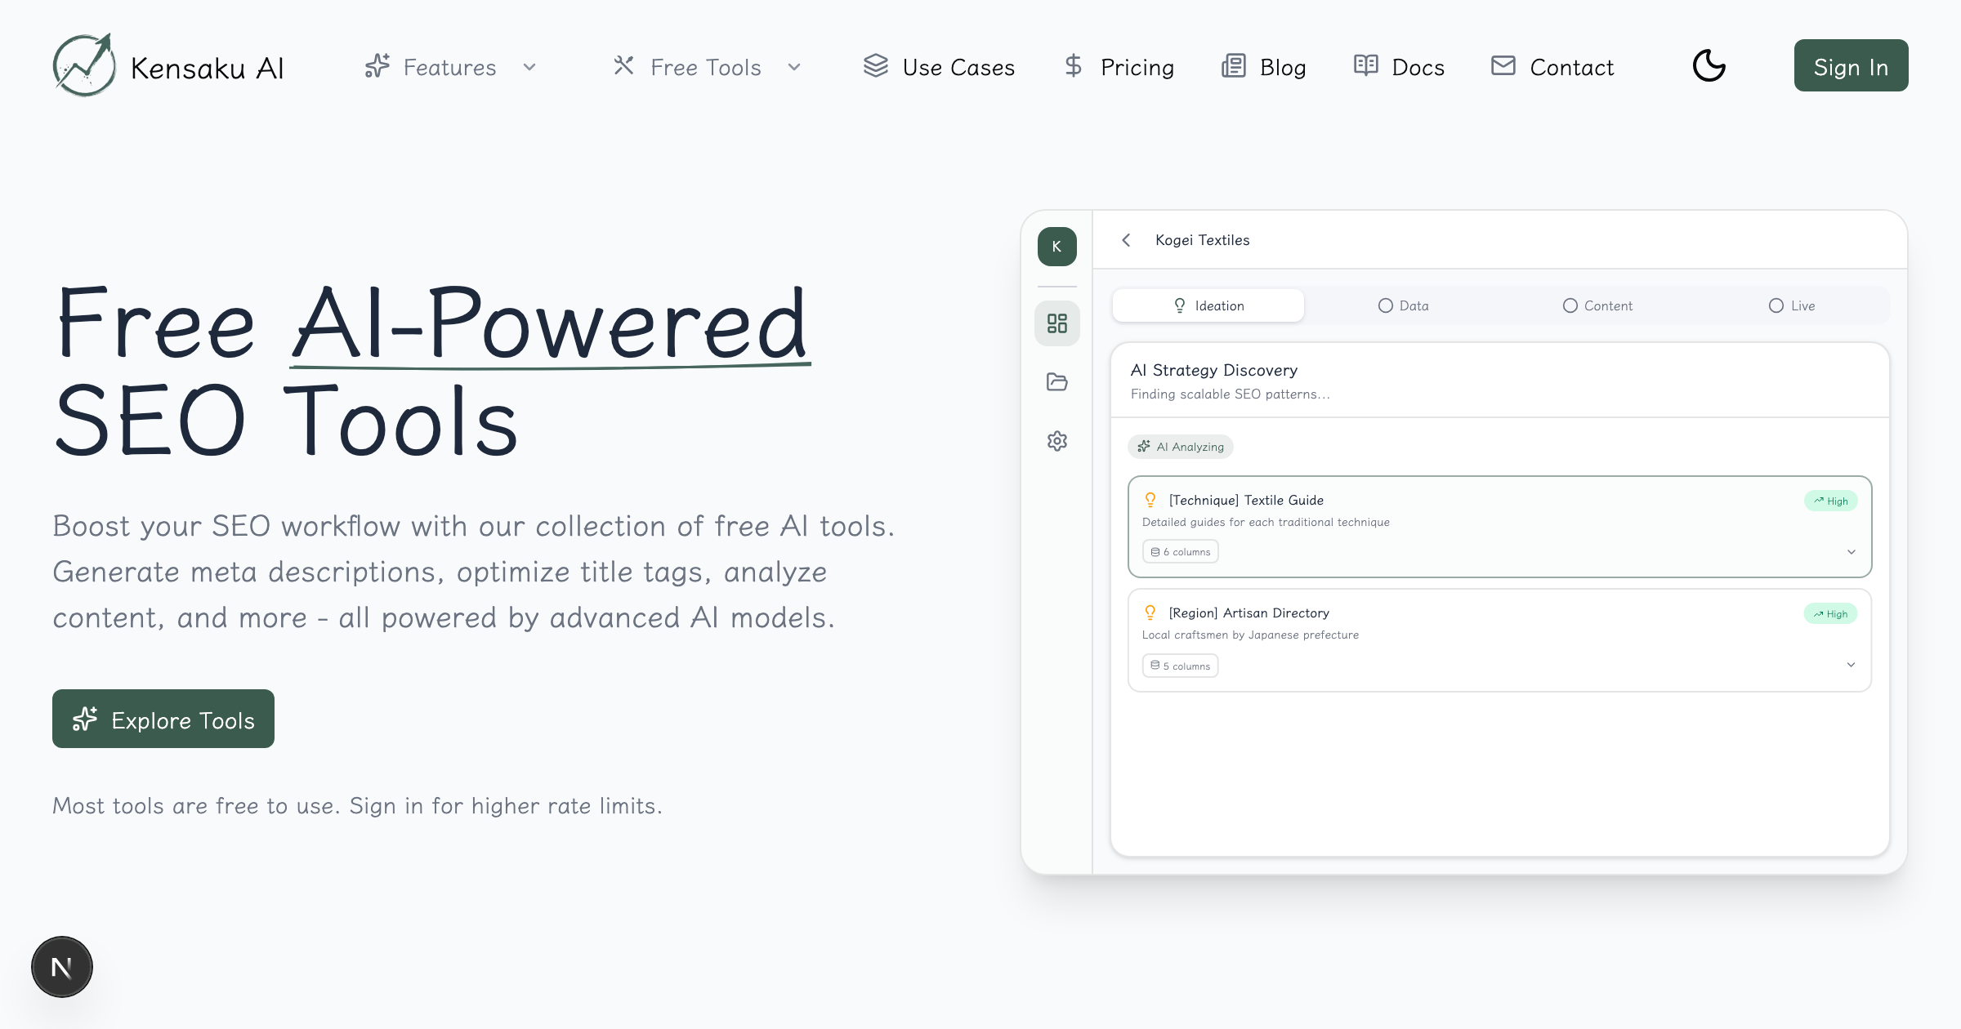
Task: Switch to the Live step
Action: click(x=1792, y=305)
